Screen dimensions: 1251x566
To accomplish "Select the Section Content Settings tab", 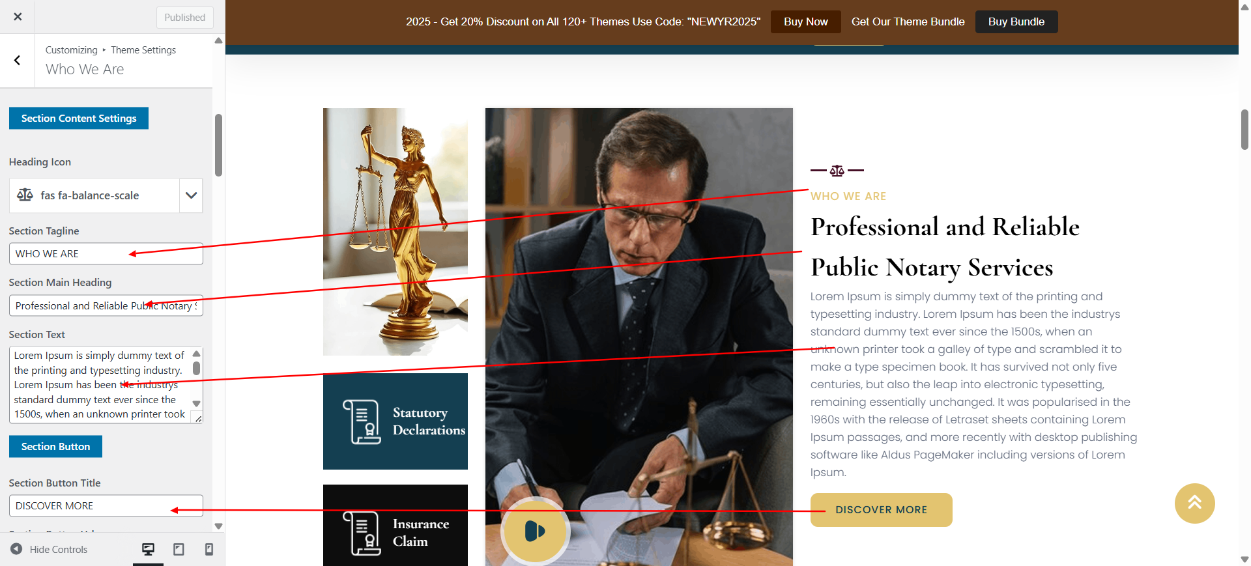I will tap(79, 119).
